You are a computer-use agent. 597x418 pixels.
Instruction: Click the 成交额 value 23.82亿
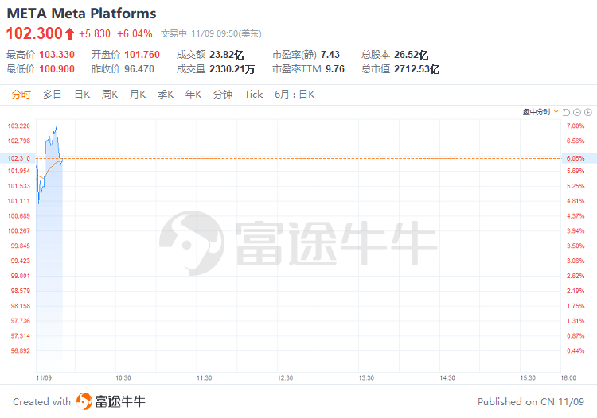pyautogui.click(x=227, y=55)
